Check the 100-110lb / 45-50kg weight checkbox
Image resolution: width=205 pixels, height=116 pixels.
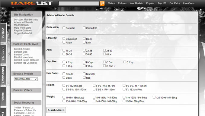(94, 97)
